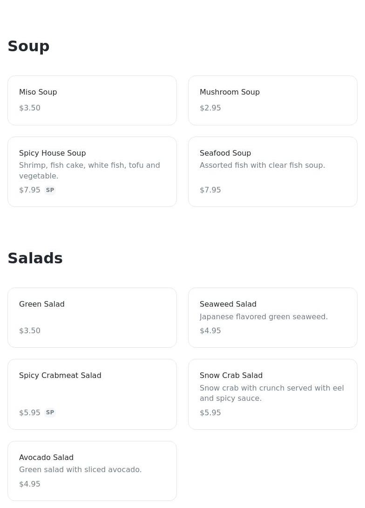Open the Miso Soup item card
Viewport: 365px width, 508px height.
click(x=92, y=100)
